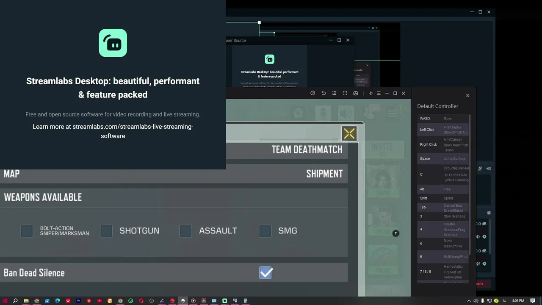
Task: Unmute the second mixer audio source
Action: click(x=478, y=263)
